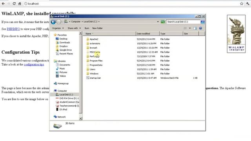Open Explorer help with the question icon

pyautogui.click(x=200, y=28)
